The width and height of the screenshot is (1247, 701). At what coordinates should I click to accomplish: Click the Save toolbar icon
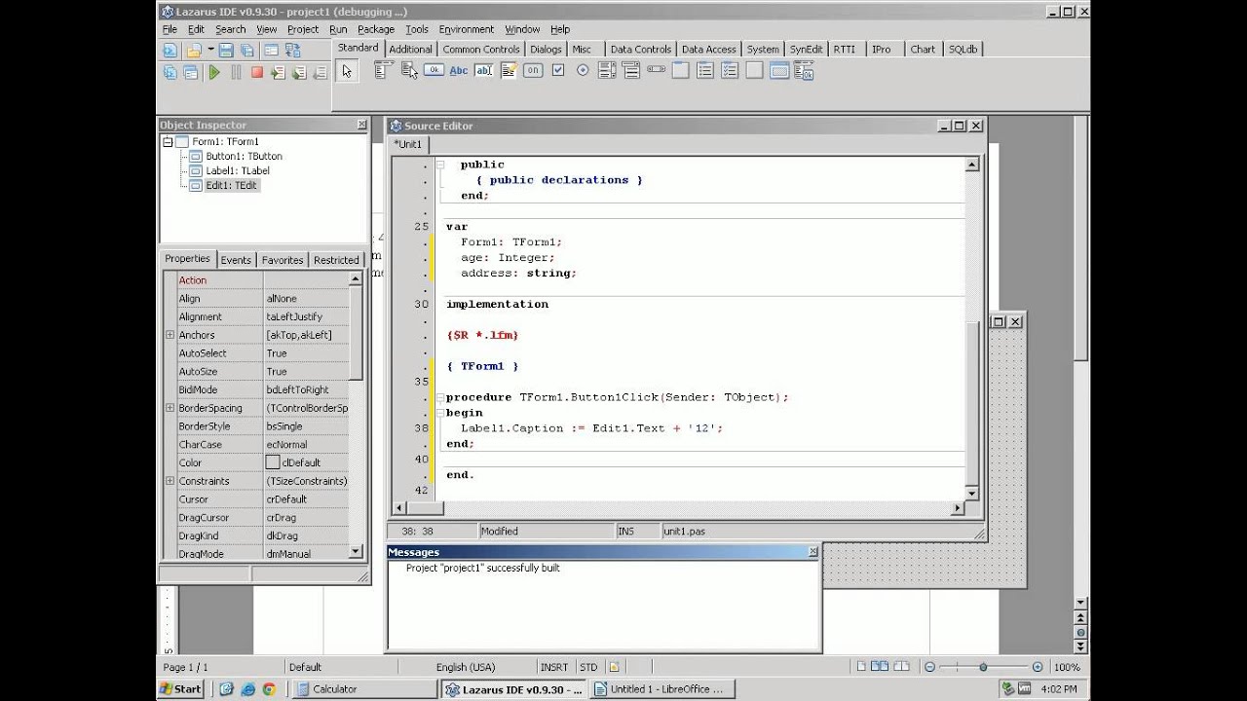pyautogui.click(x=226, y=51)
